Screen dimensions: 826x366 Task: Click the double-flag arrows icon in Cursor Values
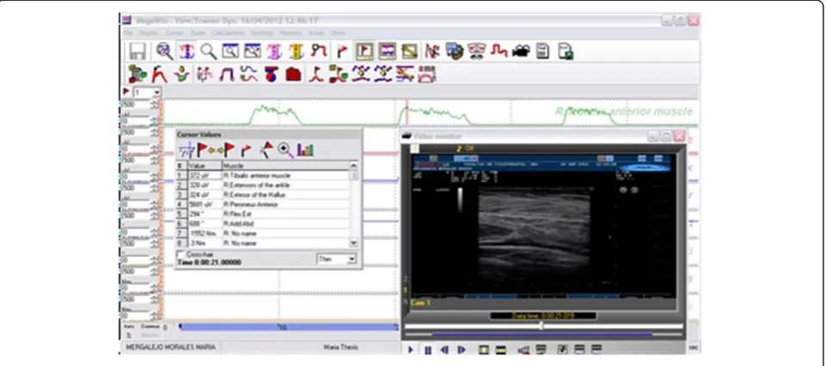click(x=216, y=150)
